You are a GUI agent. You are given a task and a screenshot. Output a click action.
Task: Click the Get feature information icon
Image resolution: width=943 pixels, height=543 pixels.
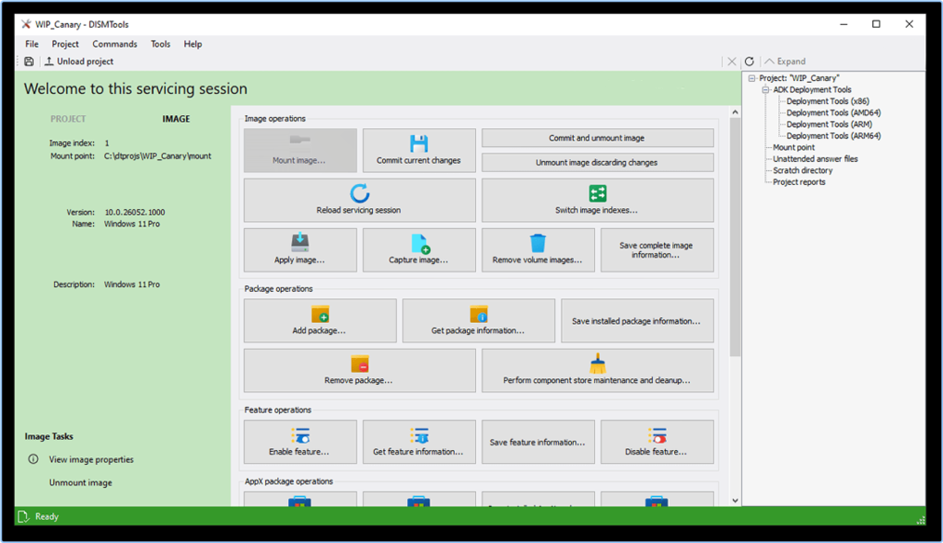point(419,435)
